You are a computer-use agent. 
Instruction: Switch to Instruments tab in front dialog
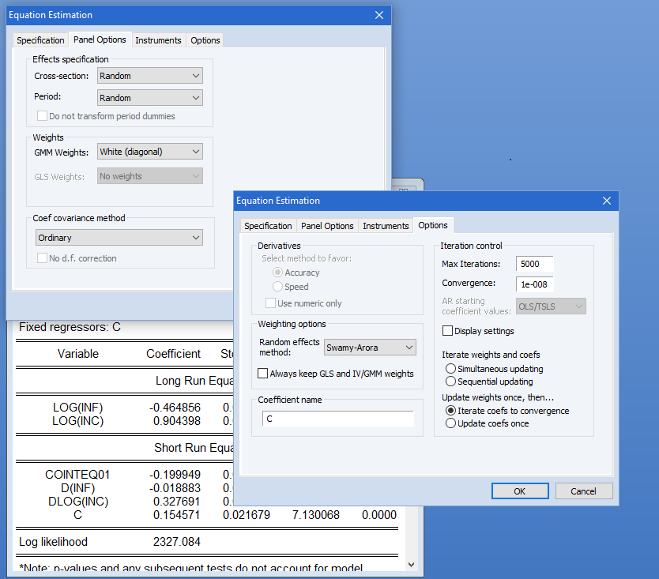coord(386,226)
